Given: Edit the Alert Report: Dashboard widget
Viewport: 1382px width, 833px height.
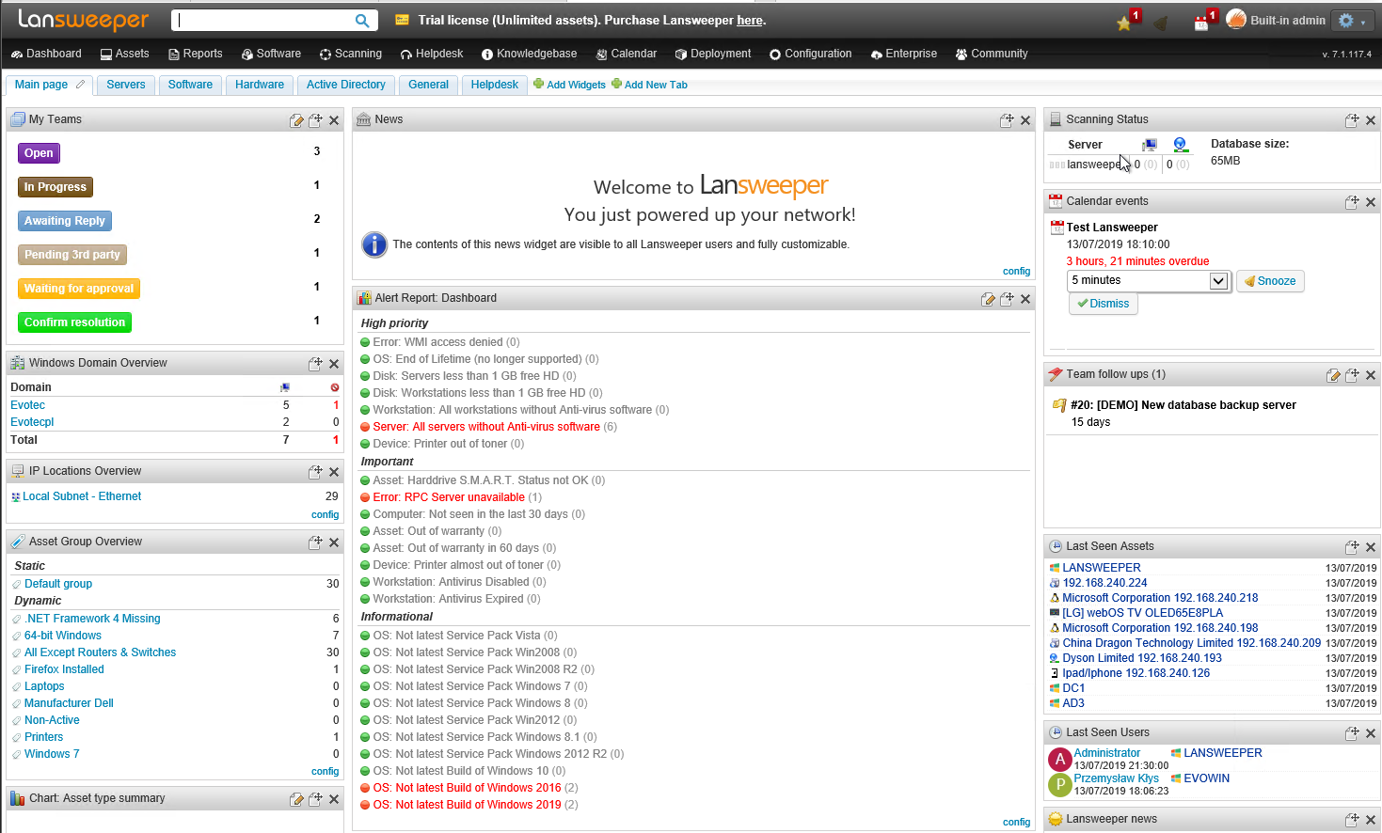Looking at the screenshot, I should pos(988,298).
